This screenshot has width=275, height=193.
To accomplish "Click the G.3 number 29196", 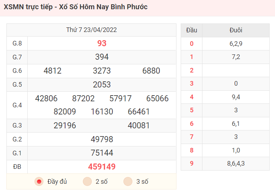I will click(x=65, y=125).
